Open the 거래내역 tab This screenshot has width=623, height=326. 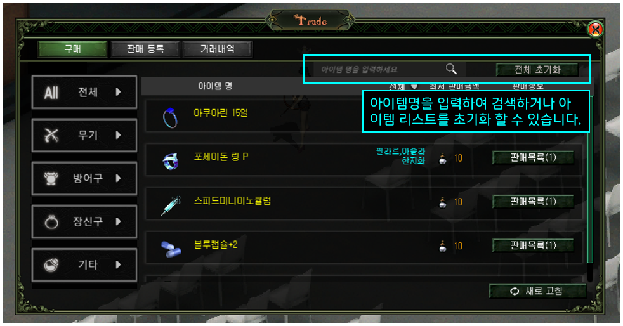point(218,49)
